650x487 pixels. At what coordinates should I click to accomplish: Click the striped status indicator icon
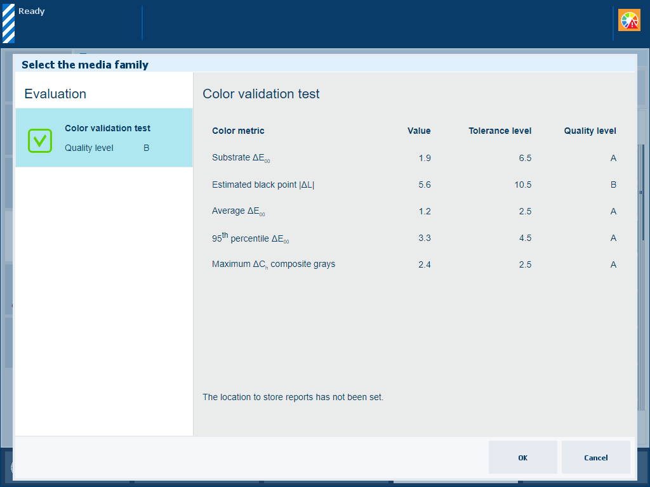pyautogui.click(x=8, y=23)
